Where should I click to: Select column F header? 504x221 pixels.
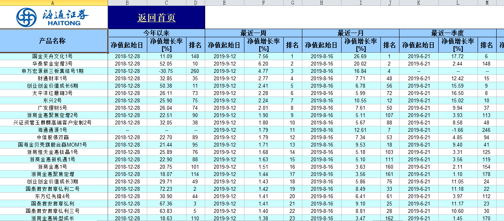point(264,3)
